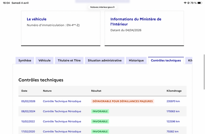Tap the Wi-Fi icon in status bar
The height and width of the screenshot is (134, 205).
point(185,3)
